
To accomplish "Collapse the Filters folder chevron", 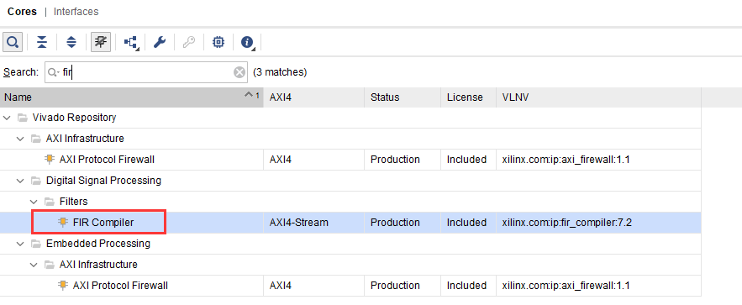I will (34, 202).
